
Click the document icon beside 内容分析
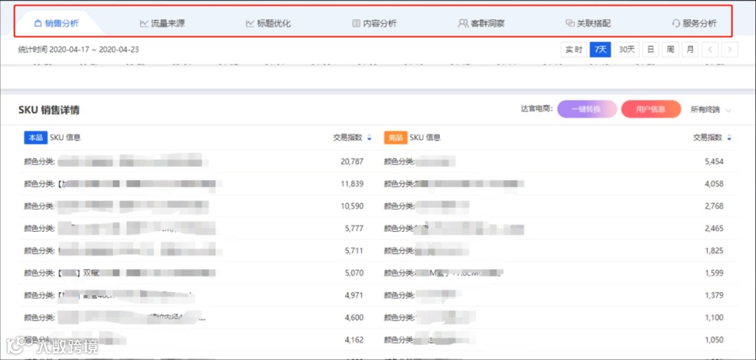click(356, 23)
